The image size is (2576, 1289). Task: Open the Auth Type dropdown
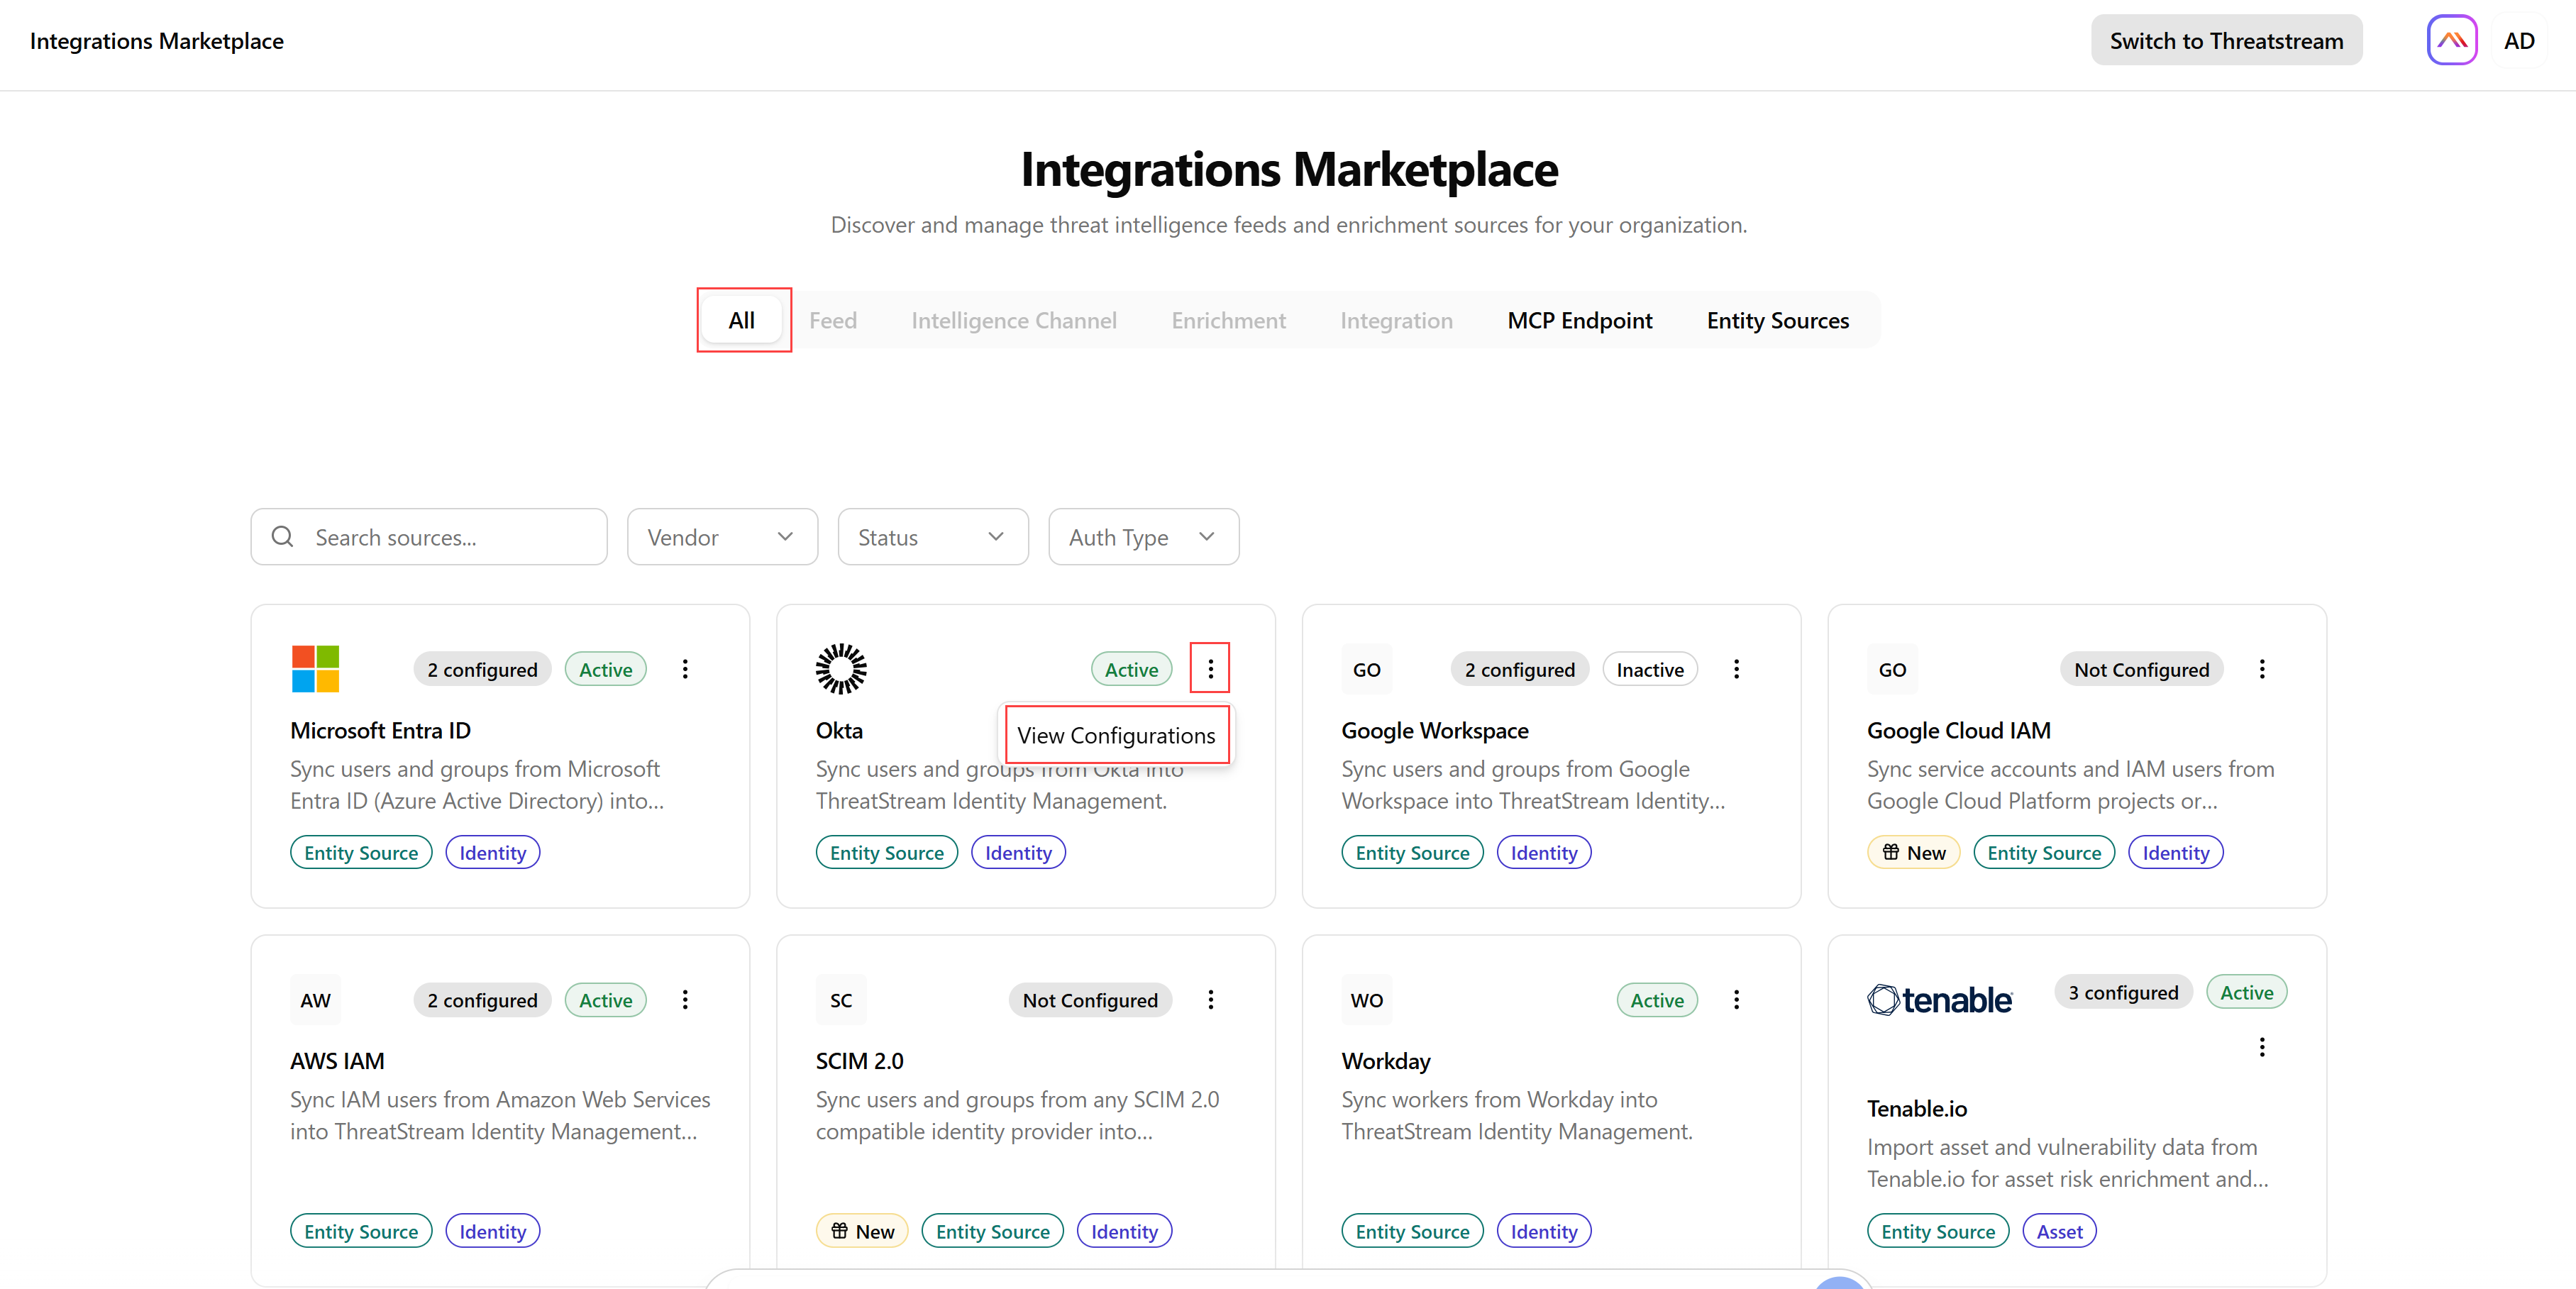click(1143, 537)
